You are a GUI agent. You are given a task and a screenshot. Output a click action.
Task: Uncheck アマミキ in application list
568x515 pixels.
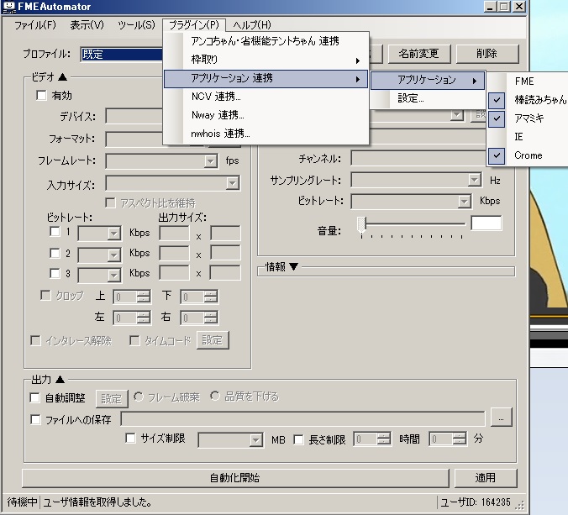tap(528, 118)
